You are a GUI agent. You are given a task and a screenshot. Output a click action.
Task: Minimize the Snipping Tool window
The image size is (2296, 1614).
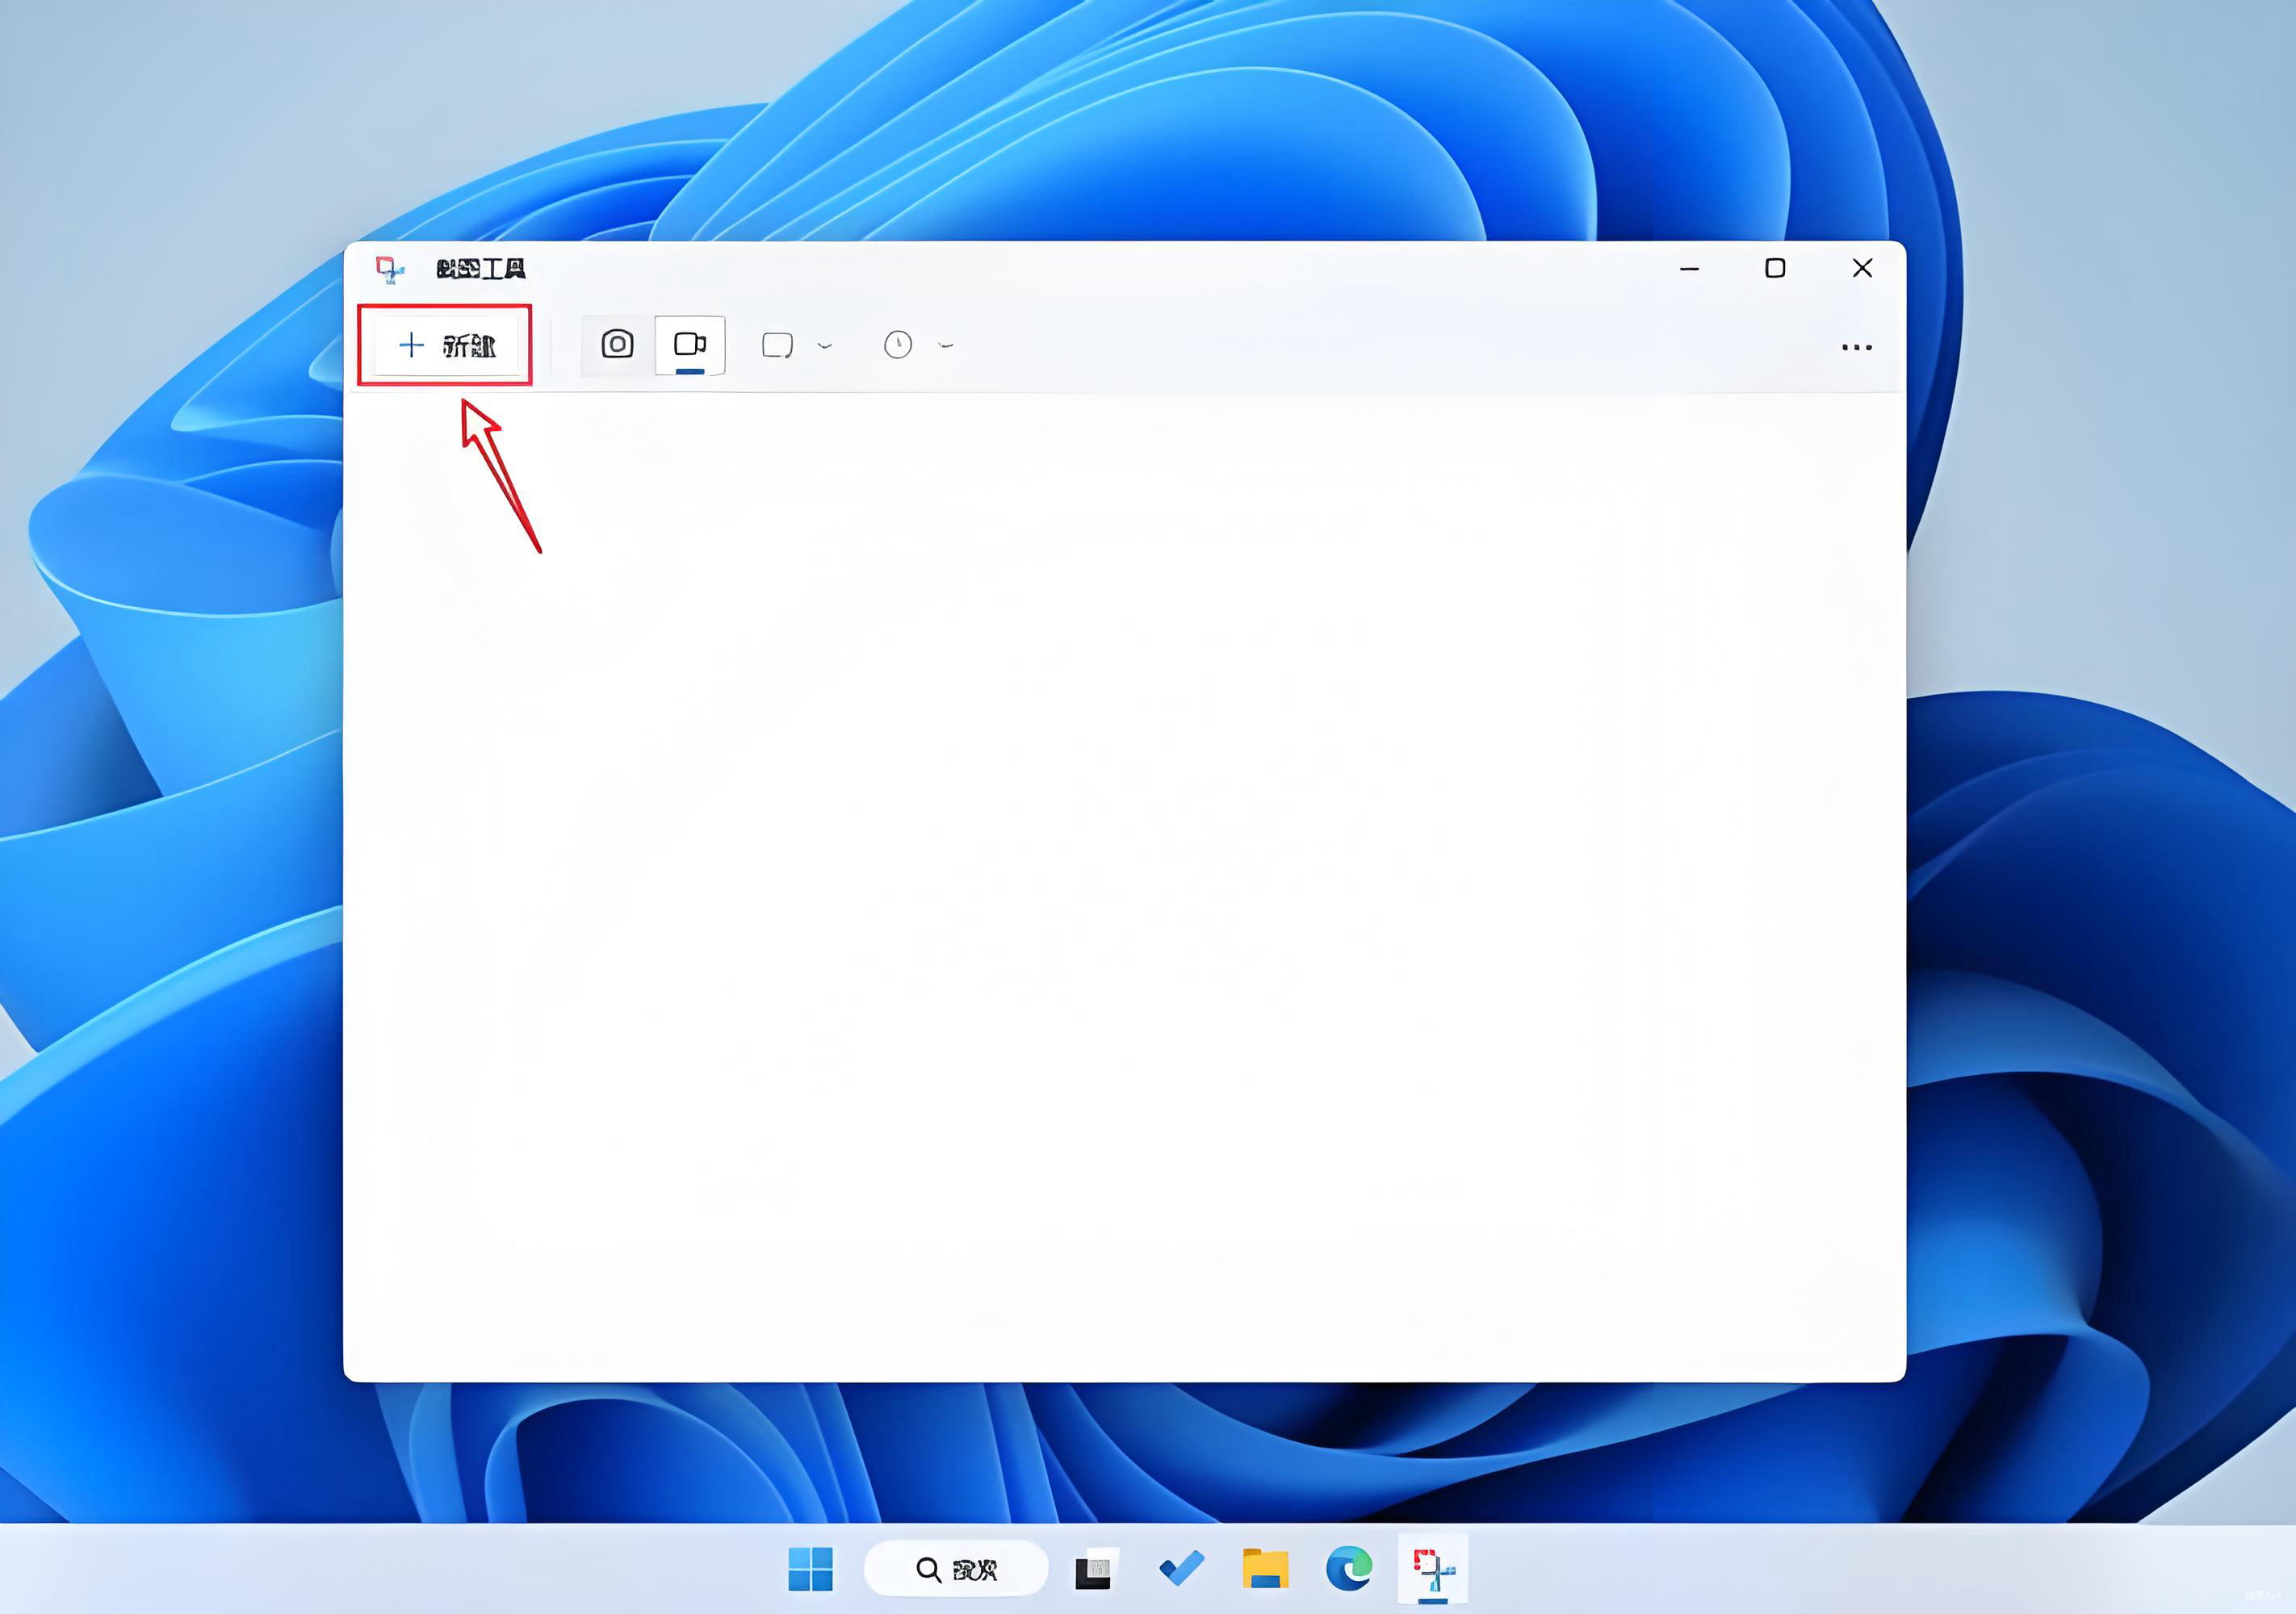1690,269
